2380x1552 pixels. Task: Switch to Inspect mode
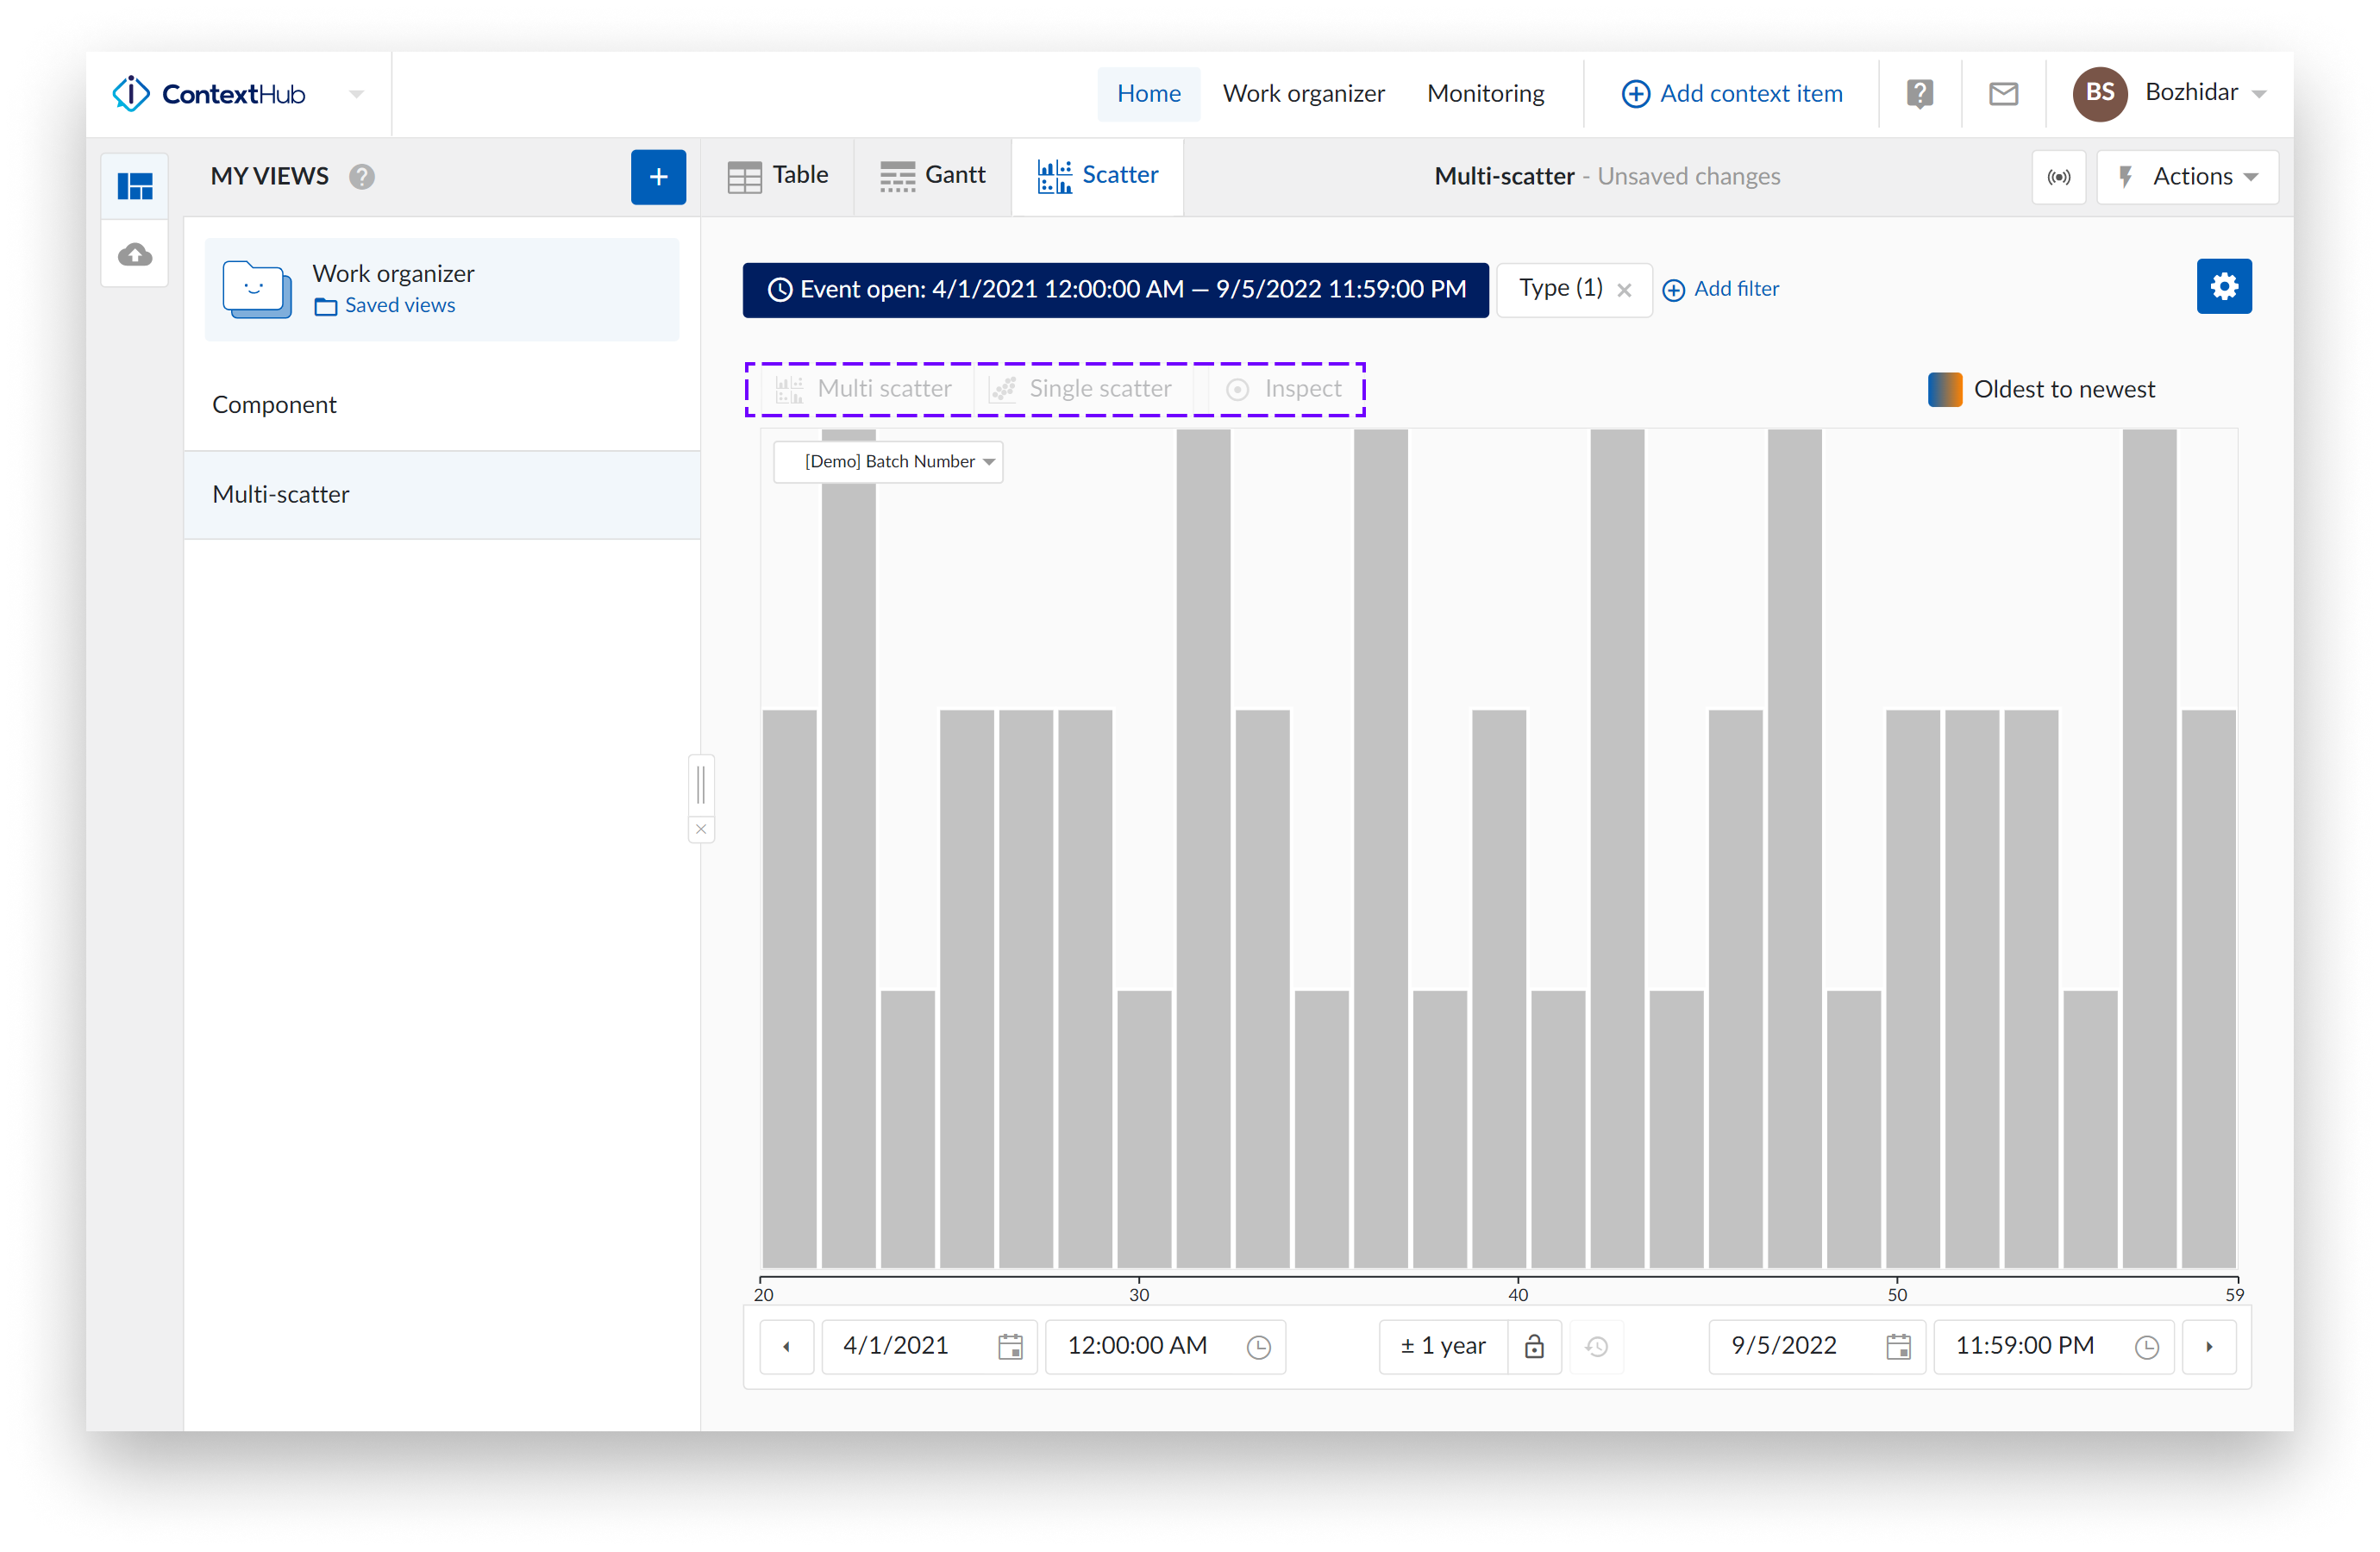click(x=1284, y=389)
